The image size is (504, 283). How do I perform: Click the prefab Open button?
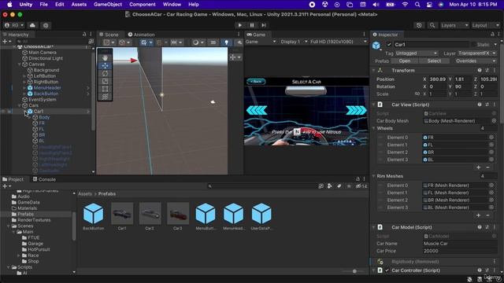point(405,61)
